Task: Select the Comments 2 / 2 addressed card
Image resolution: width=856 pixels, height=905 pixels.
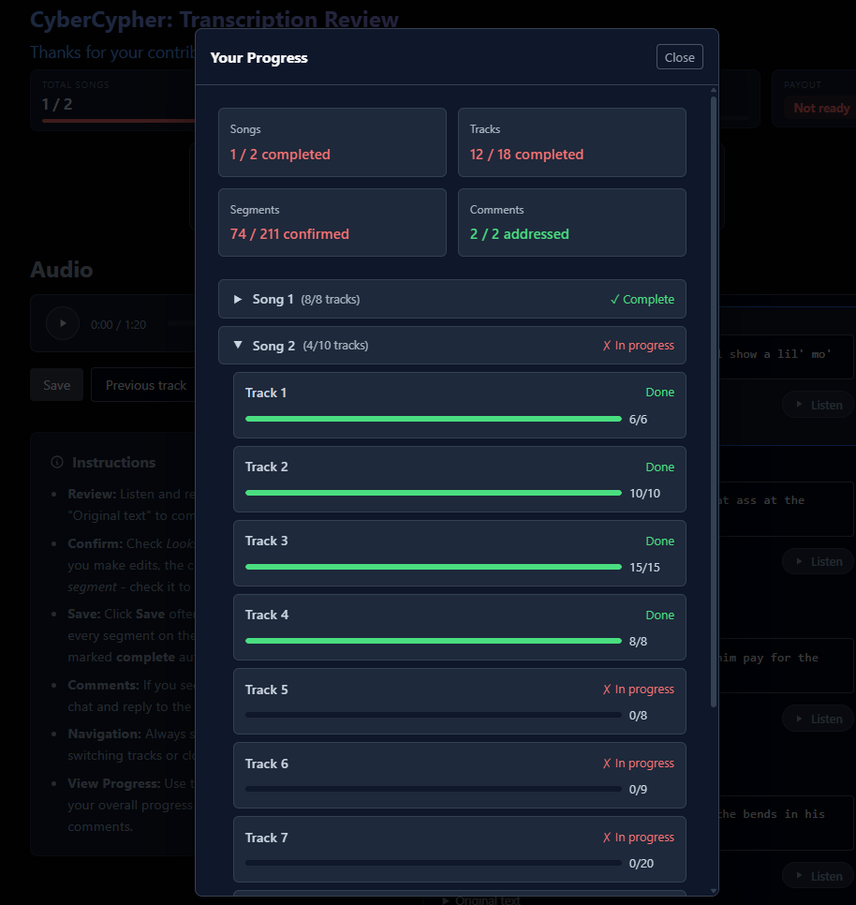Action: pyautogui.click(x=571, y=222)
